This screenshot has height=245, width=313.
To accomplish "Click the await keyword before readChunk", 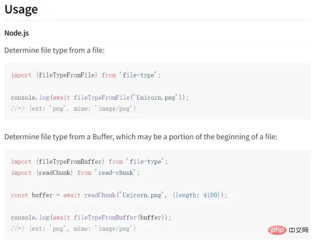I will point(72,195).
